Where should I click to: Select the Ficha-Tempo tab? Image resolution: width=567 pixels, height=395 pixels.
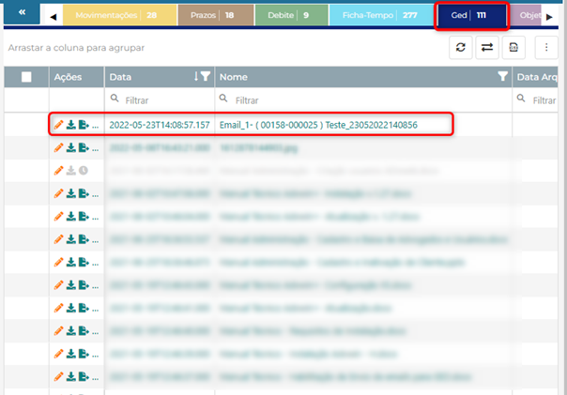click(381, 15)
